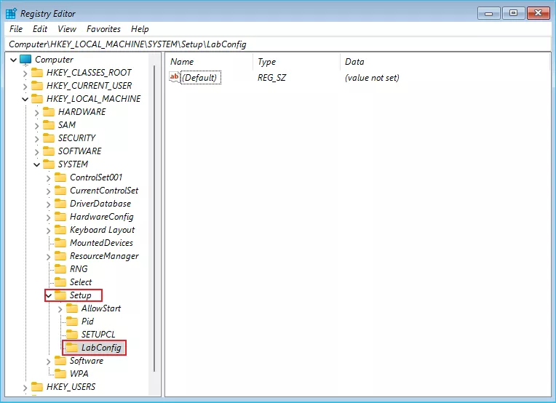Select the HardwareConfig key label
The height and width of the screenshot is (403, 556).
pos(102,217)
